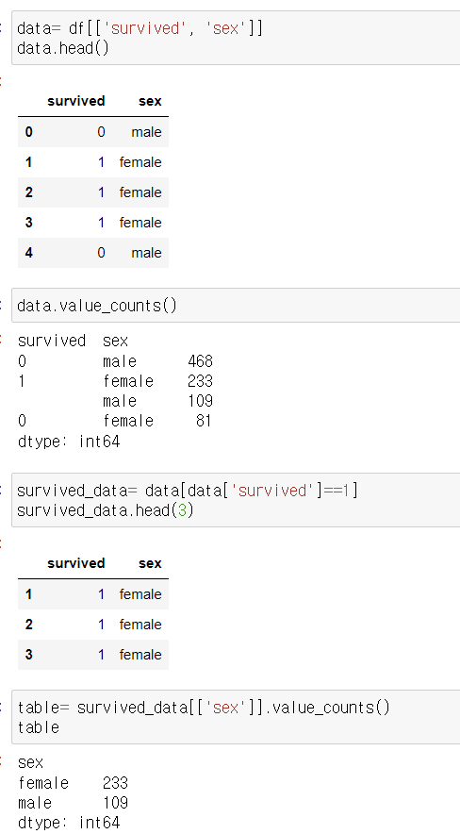The image size is (460, 834).
Task: Select 'survived' header in survived_data.head(3) table
Action: (76, 563)
